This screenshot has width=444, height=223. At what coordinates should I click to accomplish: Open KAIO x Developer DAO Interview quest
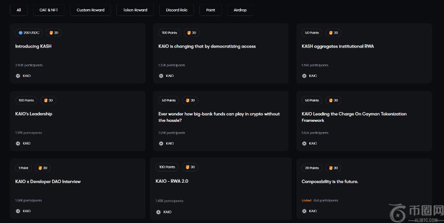click(x=48, y=181)
